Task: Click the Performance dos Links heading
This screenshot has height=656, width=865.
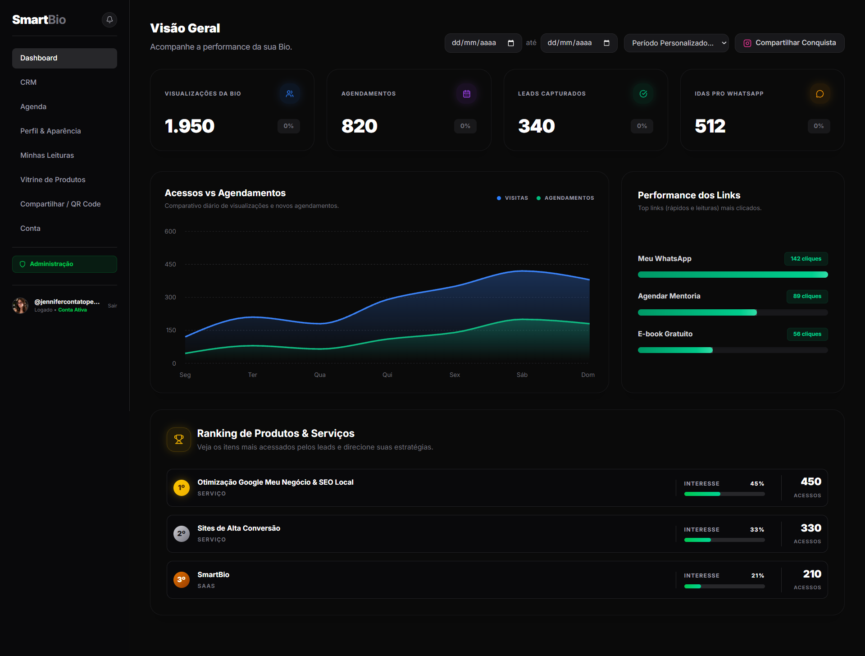Action: coord(689,195)
